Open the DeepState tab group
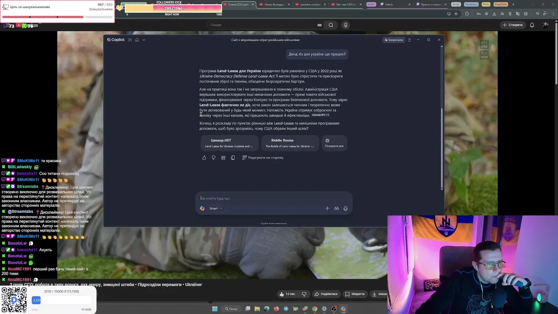The height and width of the screenshot is (314, 558). pos(501,4)
